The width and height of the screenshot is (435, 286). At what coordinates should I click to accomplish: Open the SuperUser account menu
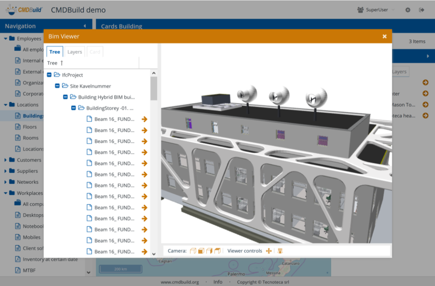tap(376, 10)
